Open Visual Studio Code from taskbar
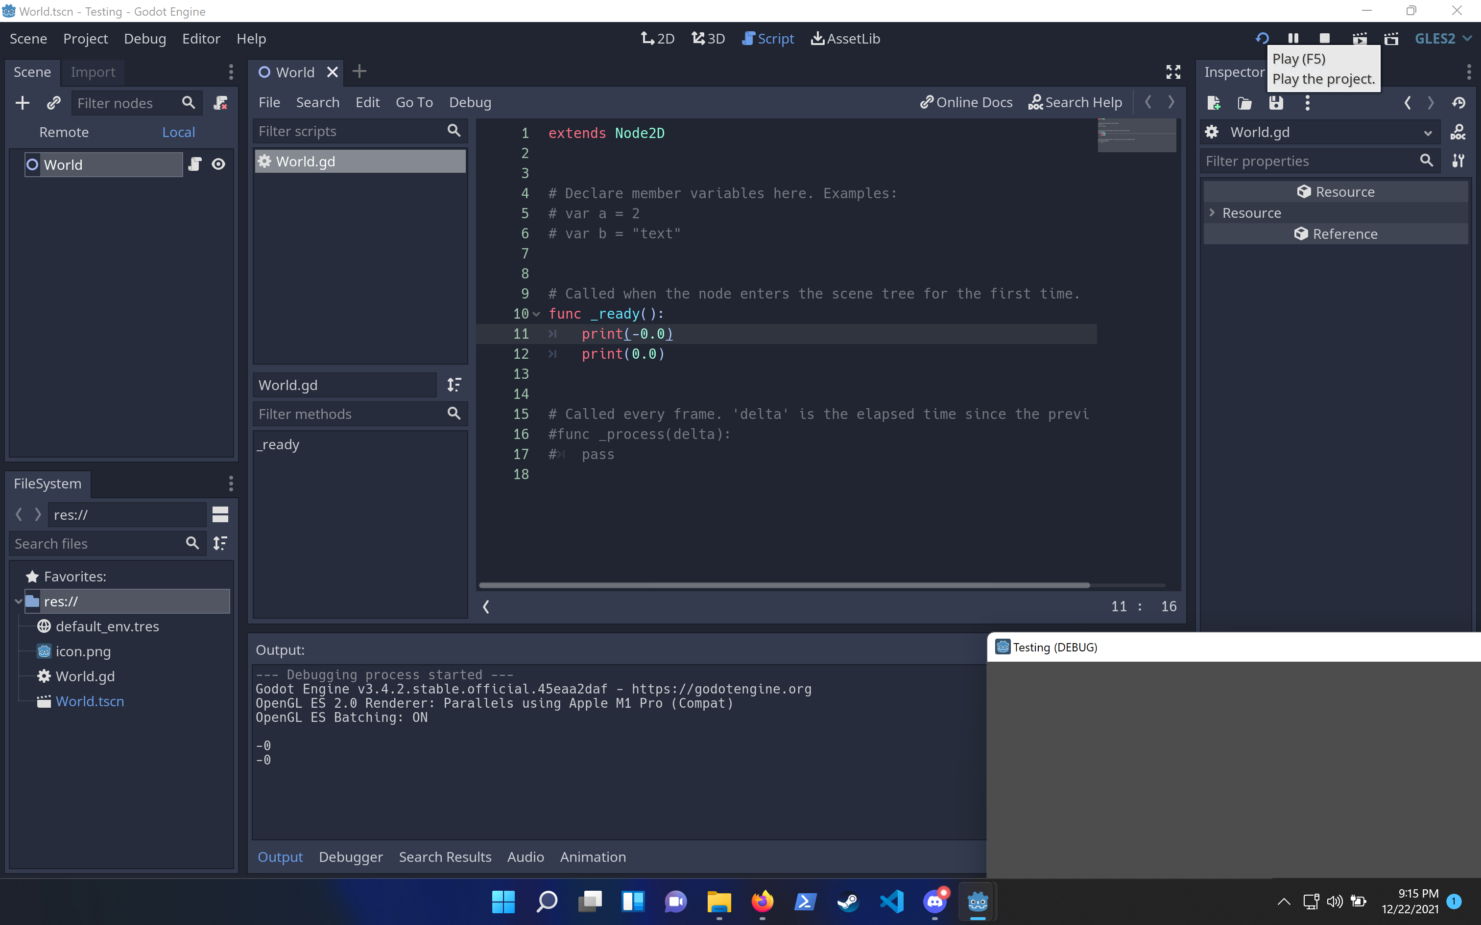This screenshot has height=925, width=1481. (x=892, y=901)
